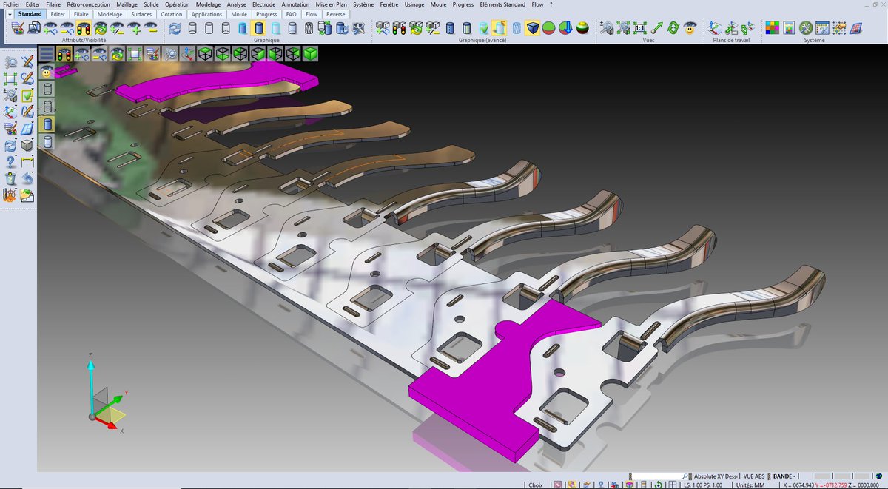888x489 pixels.
Task: Click the 1:1 scale view icon
Action: pyautogui.click(x=639, y=28)
